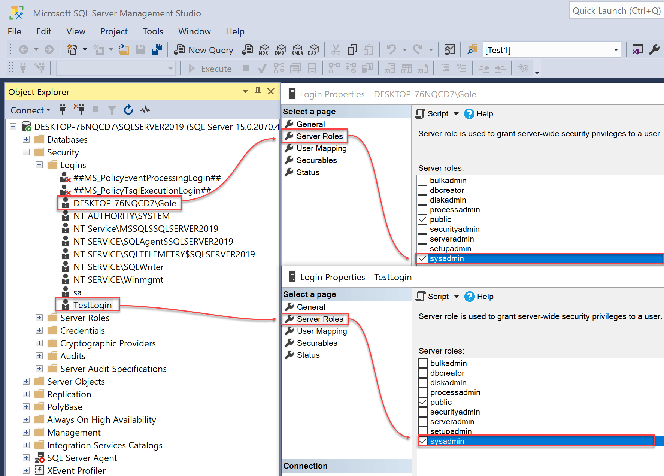664x476 pixels.
Task: Uncheck the public role for DESKTOP-76NQCD7\Gole
Action: (422, 219)
